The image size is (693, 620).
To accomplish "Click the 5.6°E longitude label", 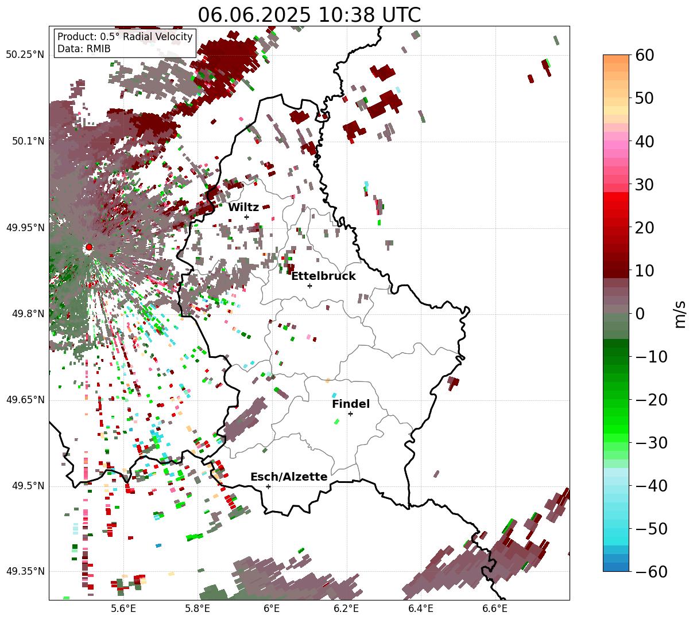I will click(x=123, y=609).
